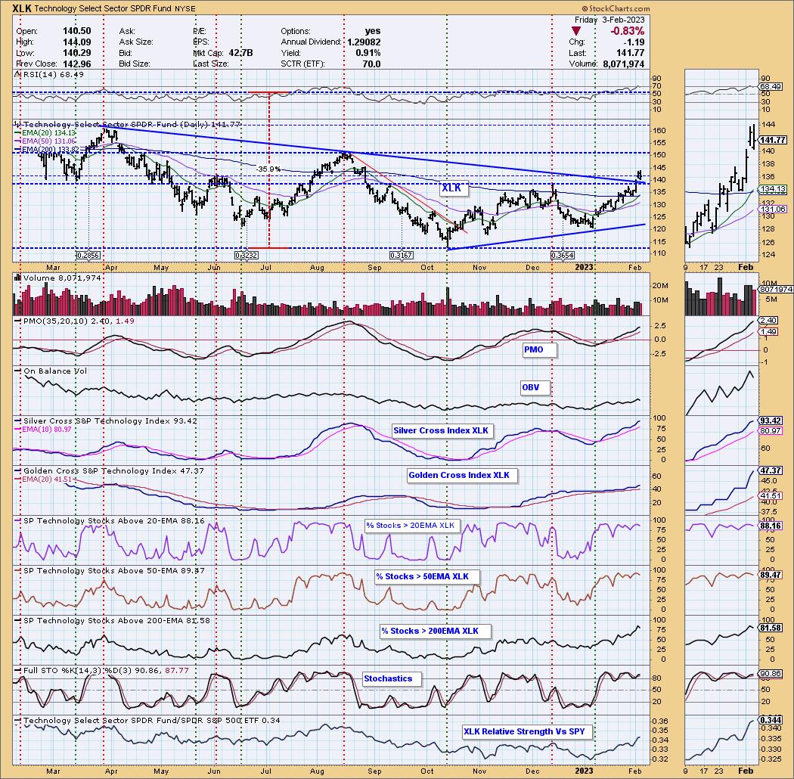This screenshot has width=794, height=779.
Task: Select the 'Friday 3-Feb-2023' date text
Action: pos(609,20)
